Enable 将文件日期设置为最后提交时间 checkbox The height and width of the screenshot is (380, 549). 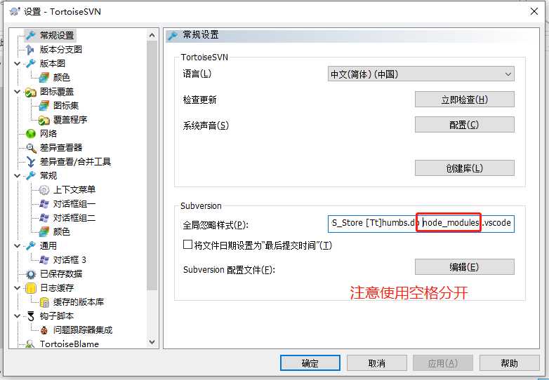[x=187, y=245]
